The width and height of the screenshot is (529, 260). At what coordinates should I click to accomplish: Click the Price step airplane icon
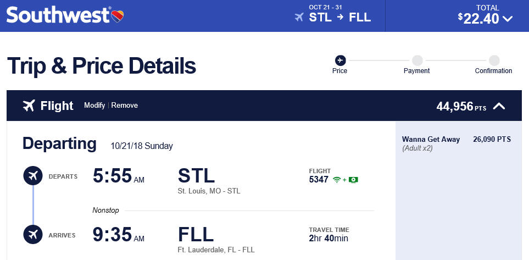(341, 60)
